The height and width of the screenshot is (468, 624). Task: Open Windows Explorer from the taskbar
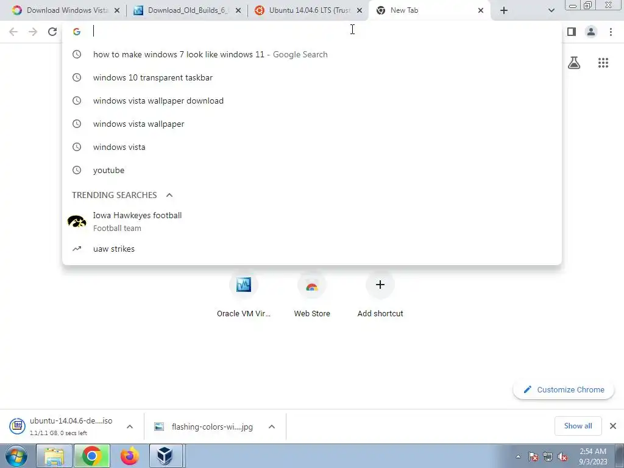pos(54,456)
